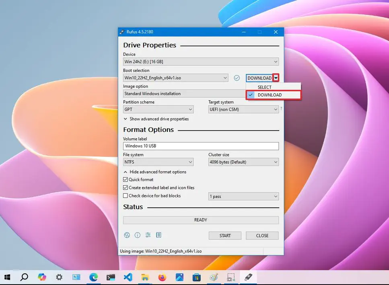Open Microsoft Edge from the taskbar
The width and height of the screenshot is (389, 285).
pos(93,277)
